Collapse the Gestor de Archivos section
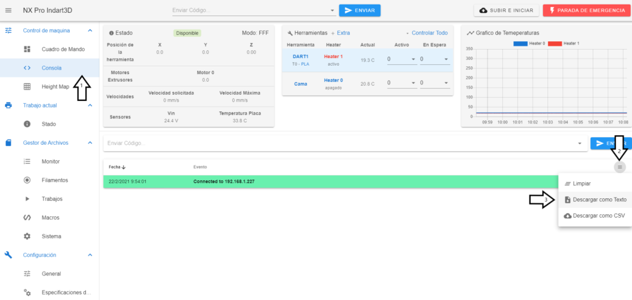Viewport: 632px width, 300px height. [x=90, y=143]
